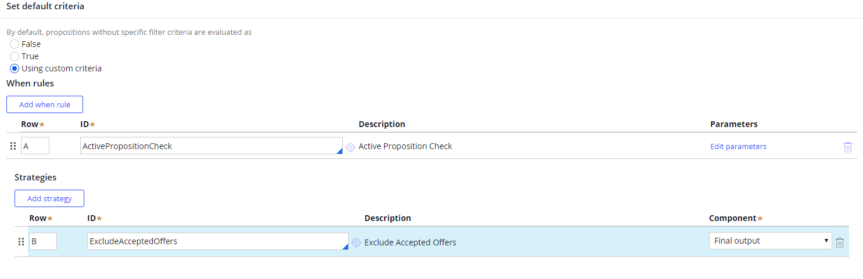
Task: Delete the ActivePropositionCheck when rule row
Action: tap(847, 147)
